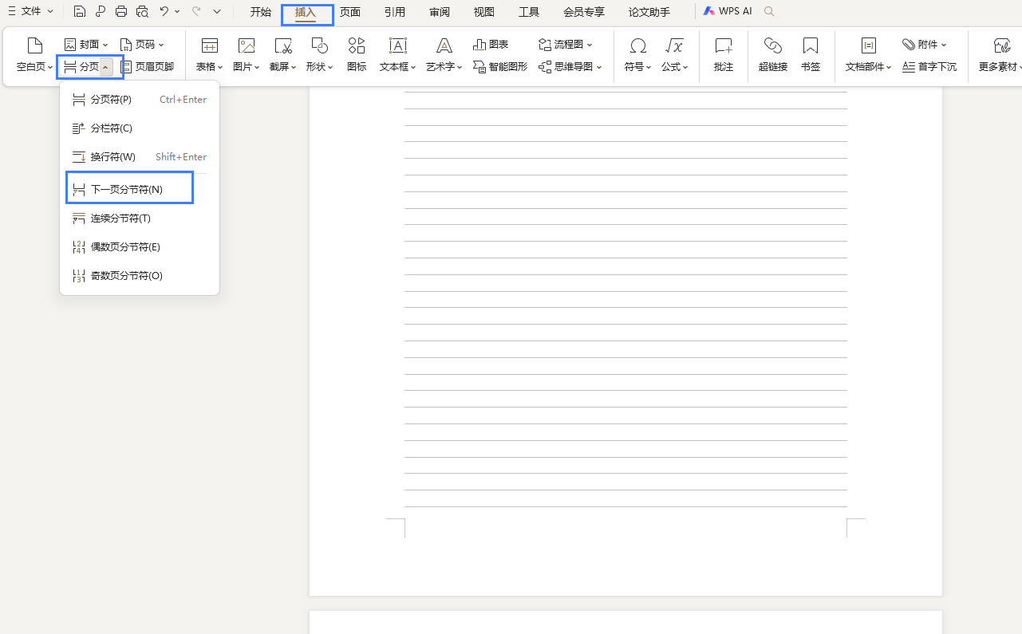The image size is (1022, 634).
Task: Click inside the lined document page
Action: 625,341
